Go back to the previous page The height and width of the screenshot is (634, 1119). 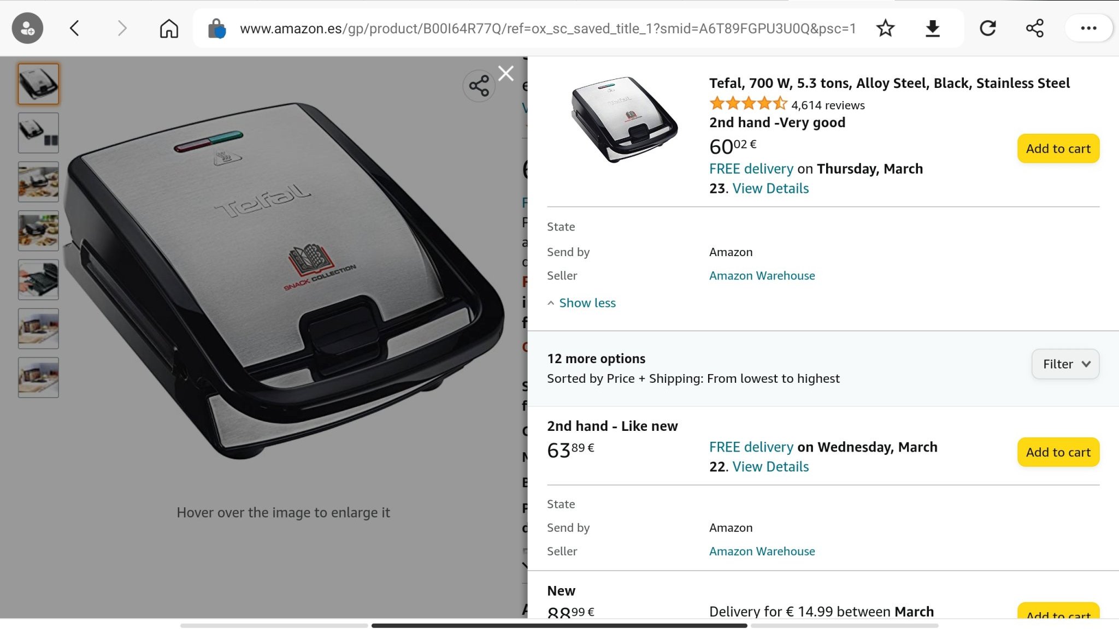point(75,28)
